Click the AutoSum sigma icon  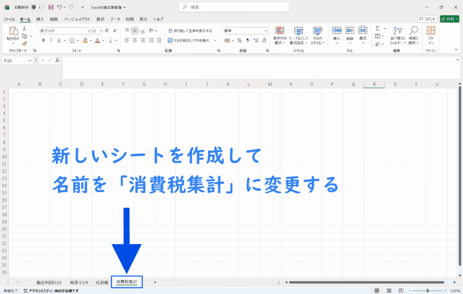point(378,28)
